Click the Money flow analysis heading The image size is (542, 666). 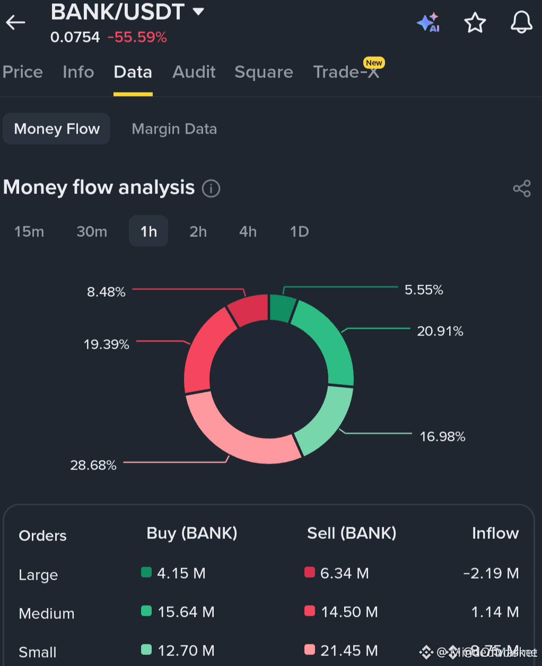point(99,188)
